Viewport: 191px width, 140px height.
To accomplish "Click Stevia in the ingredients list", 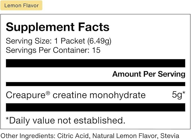I will click(170, 136).
